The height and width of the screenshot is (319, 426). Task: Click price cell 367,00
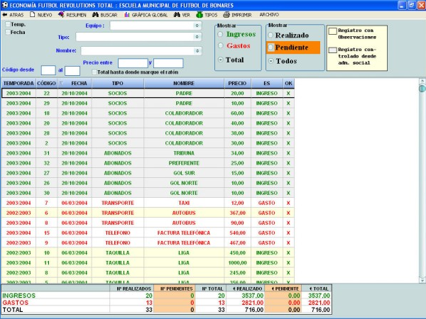(237, 213)
